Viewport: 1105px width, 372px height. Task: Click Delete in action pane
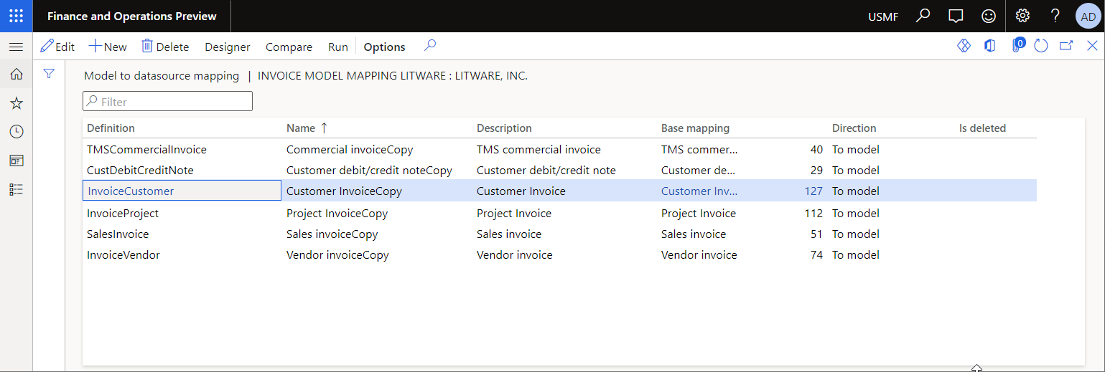(x=165, y=47)
